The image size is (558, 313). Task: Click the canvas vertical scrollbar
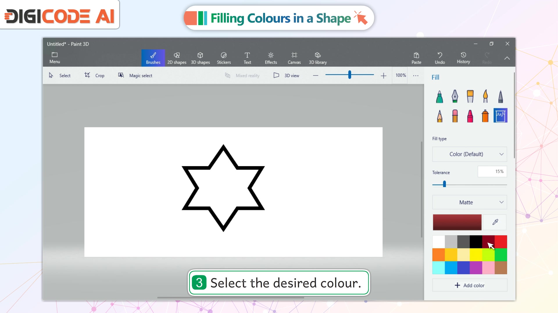pos(422,189)
